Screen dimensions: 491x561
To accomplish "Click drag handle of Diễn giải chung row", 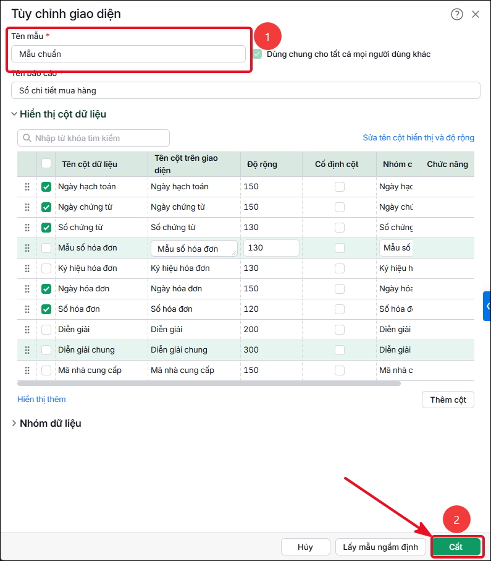I will (x=27, y=350).
